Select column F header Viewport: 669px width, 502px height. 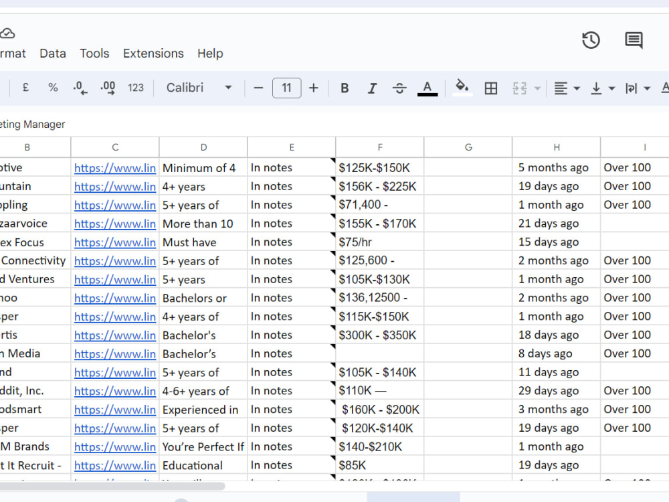[x=380, y=147]
